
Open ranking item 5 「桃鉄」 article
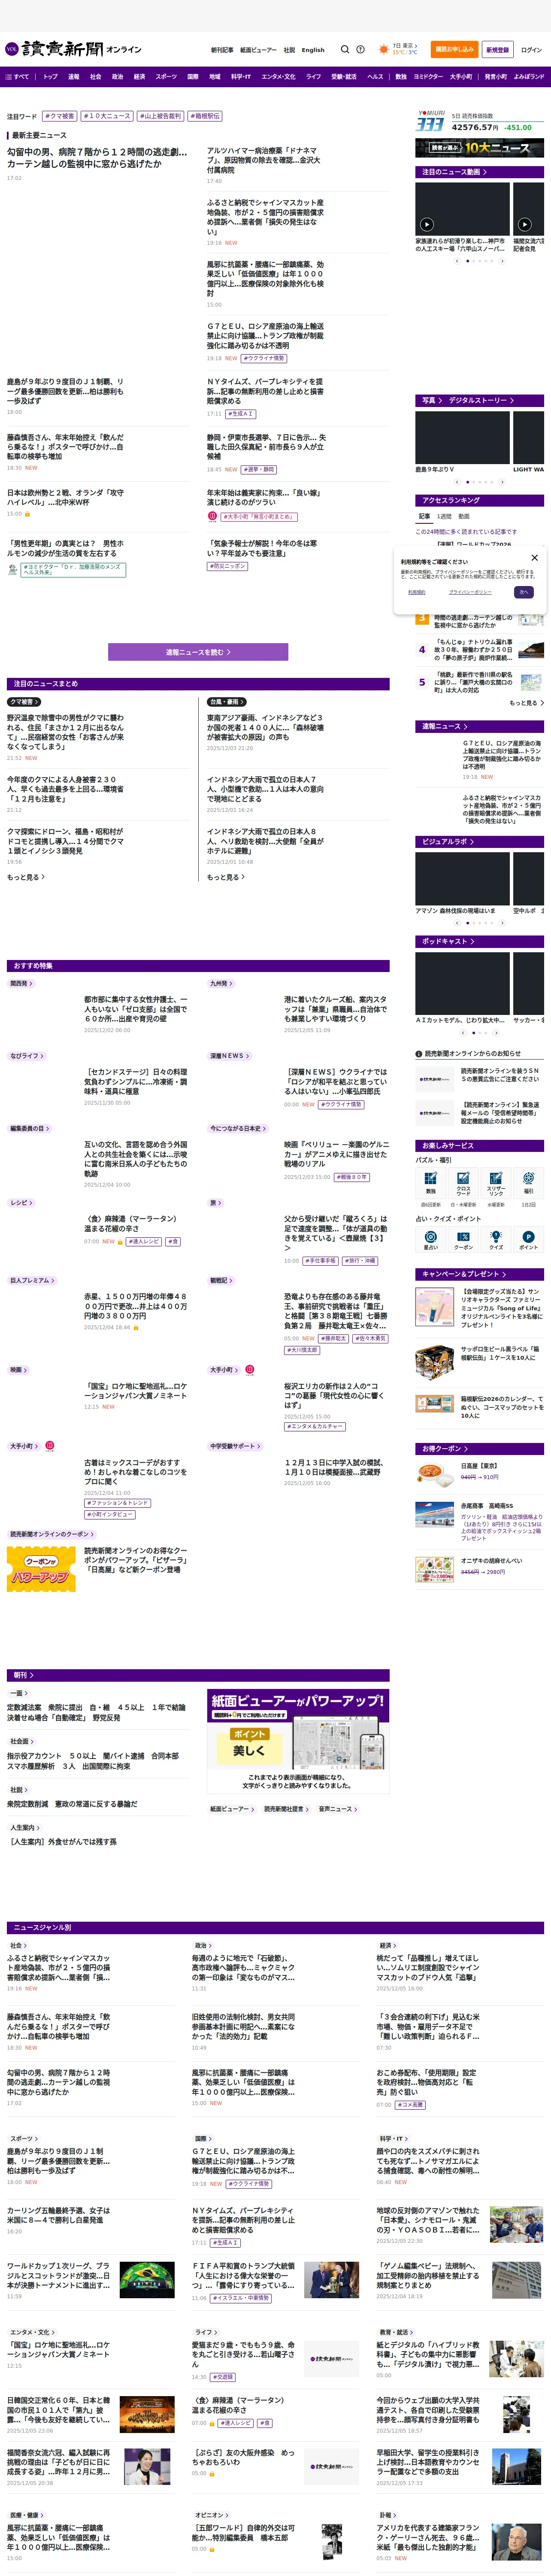click(x=474, y=682)
